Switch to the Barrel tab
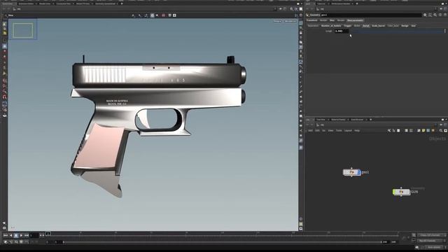448x252 pixels. pos(357,26)
